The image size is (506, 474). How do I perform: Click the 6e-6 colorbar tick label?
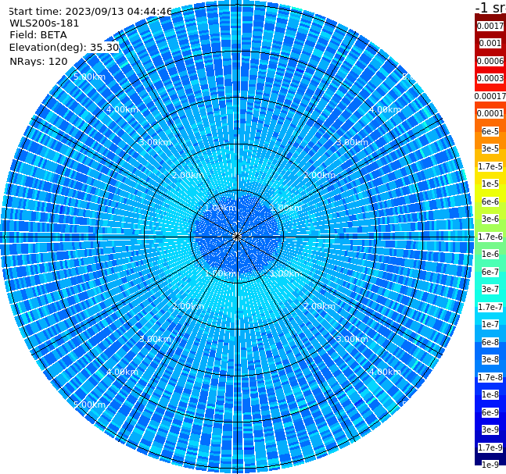[490, 201]
